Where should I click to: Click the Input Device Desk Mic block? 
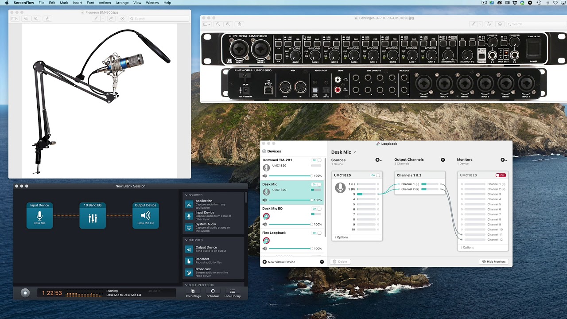click(39, 215)
